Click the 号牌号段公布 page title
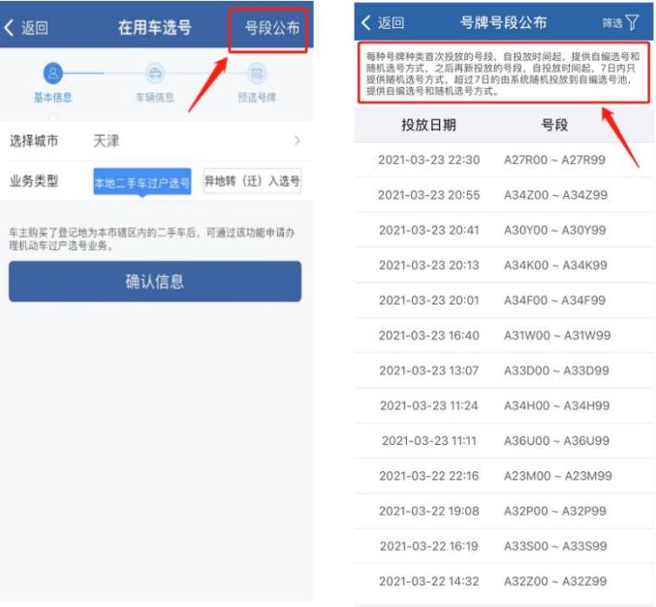The width and height of the screenshot is (656, 607). (503, 22)
